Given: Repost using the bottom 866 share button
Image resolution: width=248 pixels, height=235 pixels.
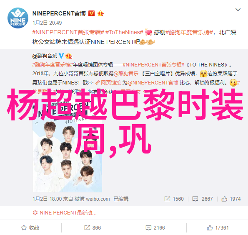Looking at the screenshot, I should (93, 228).
